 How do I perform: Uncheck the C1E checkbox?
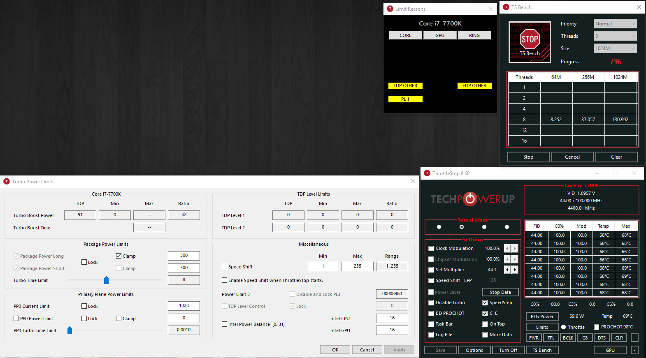pos(485,313)
